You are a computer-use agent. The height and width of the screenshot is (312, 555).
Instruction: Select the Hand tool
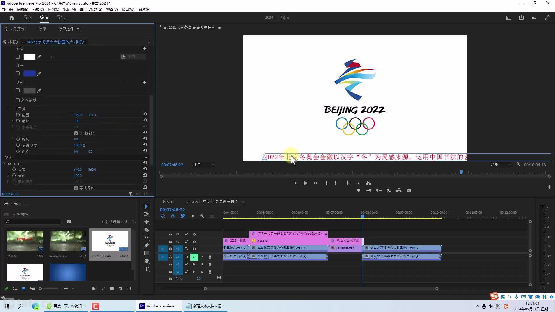(x=147, y=261)
